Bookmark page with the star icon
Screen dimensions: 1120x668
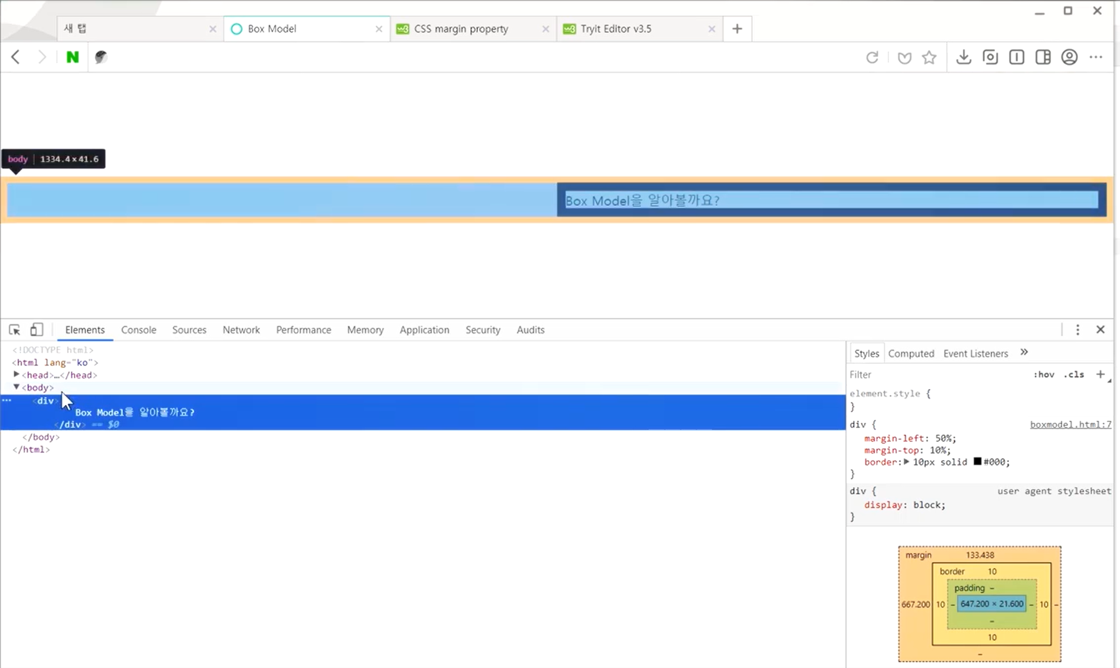[x=929, y=57]
